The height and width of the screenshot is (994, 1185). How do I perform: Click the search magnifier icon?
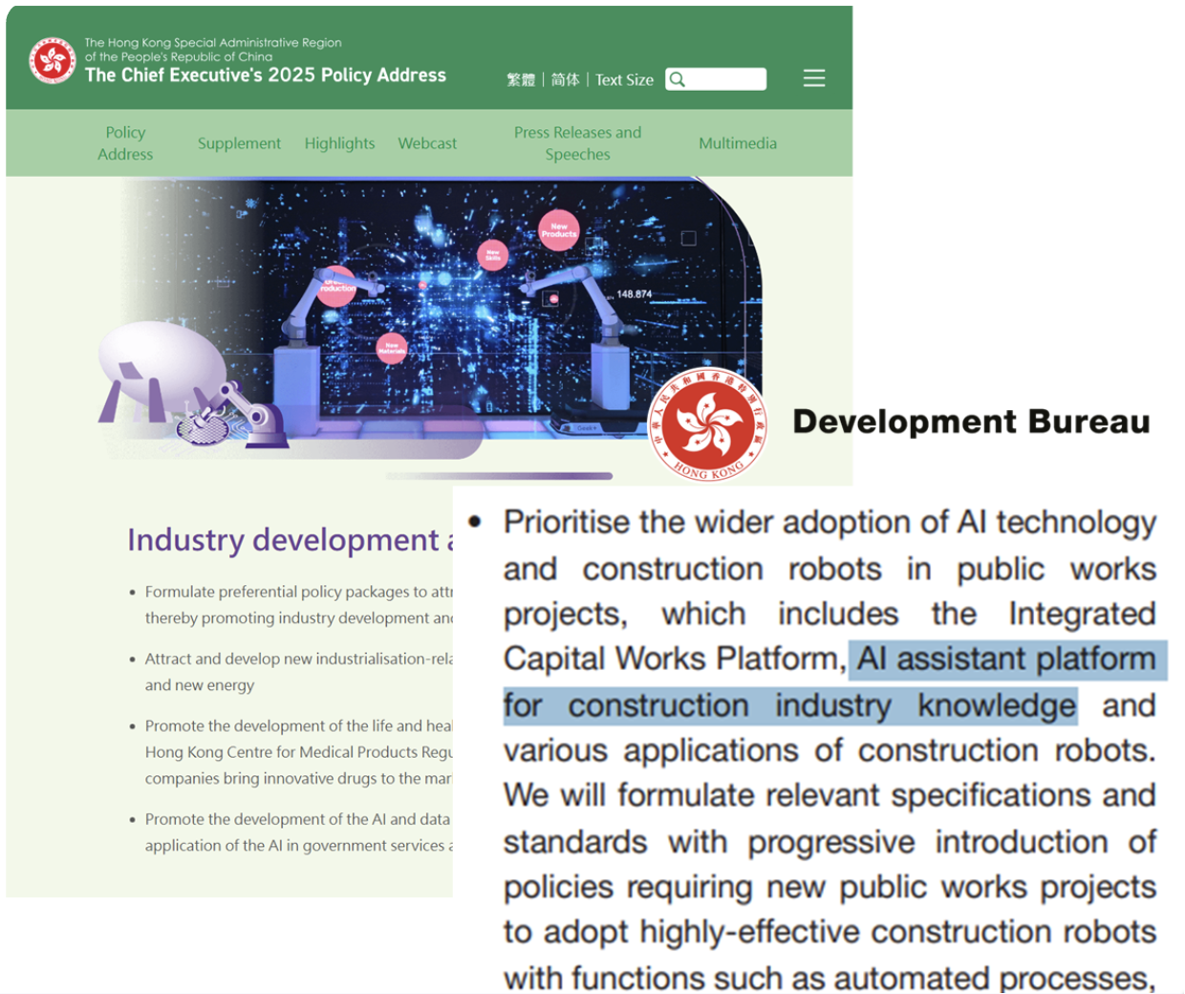click(x=678, y=79)
